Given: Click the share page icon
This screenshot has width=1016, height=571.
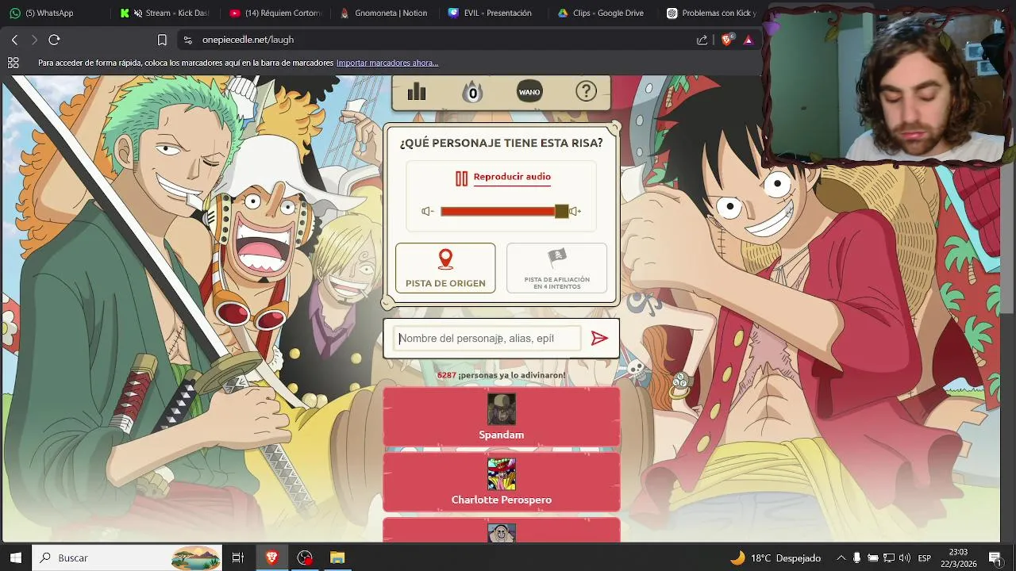Looking at the screenshot, I should (702, 40).
